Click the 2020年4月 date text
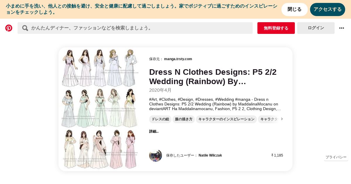Viewport: 351px width, 184px height. pos(160,90)
